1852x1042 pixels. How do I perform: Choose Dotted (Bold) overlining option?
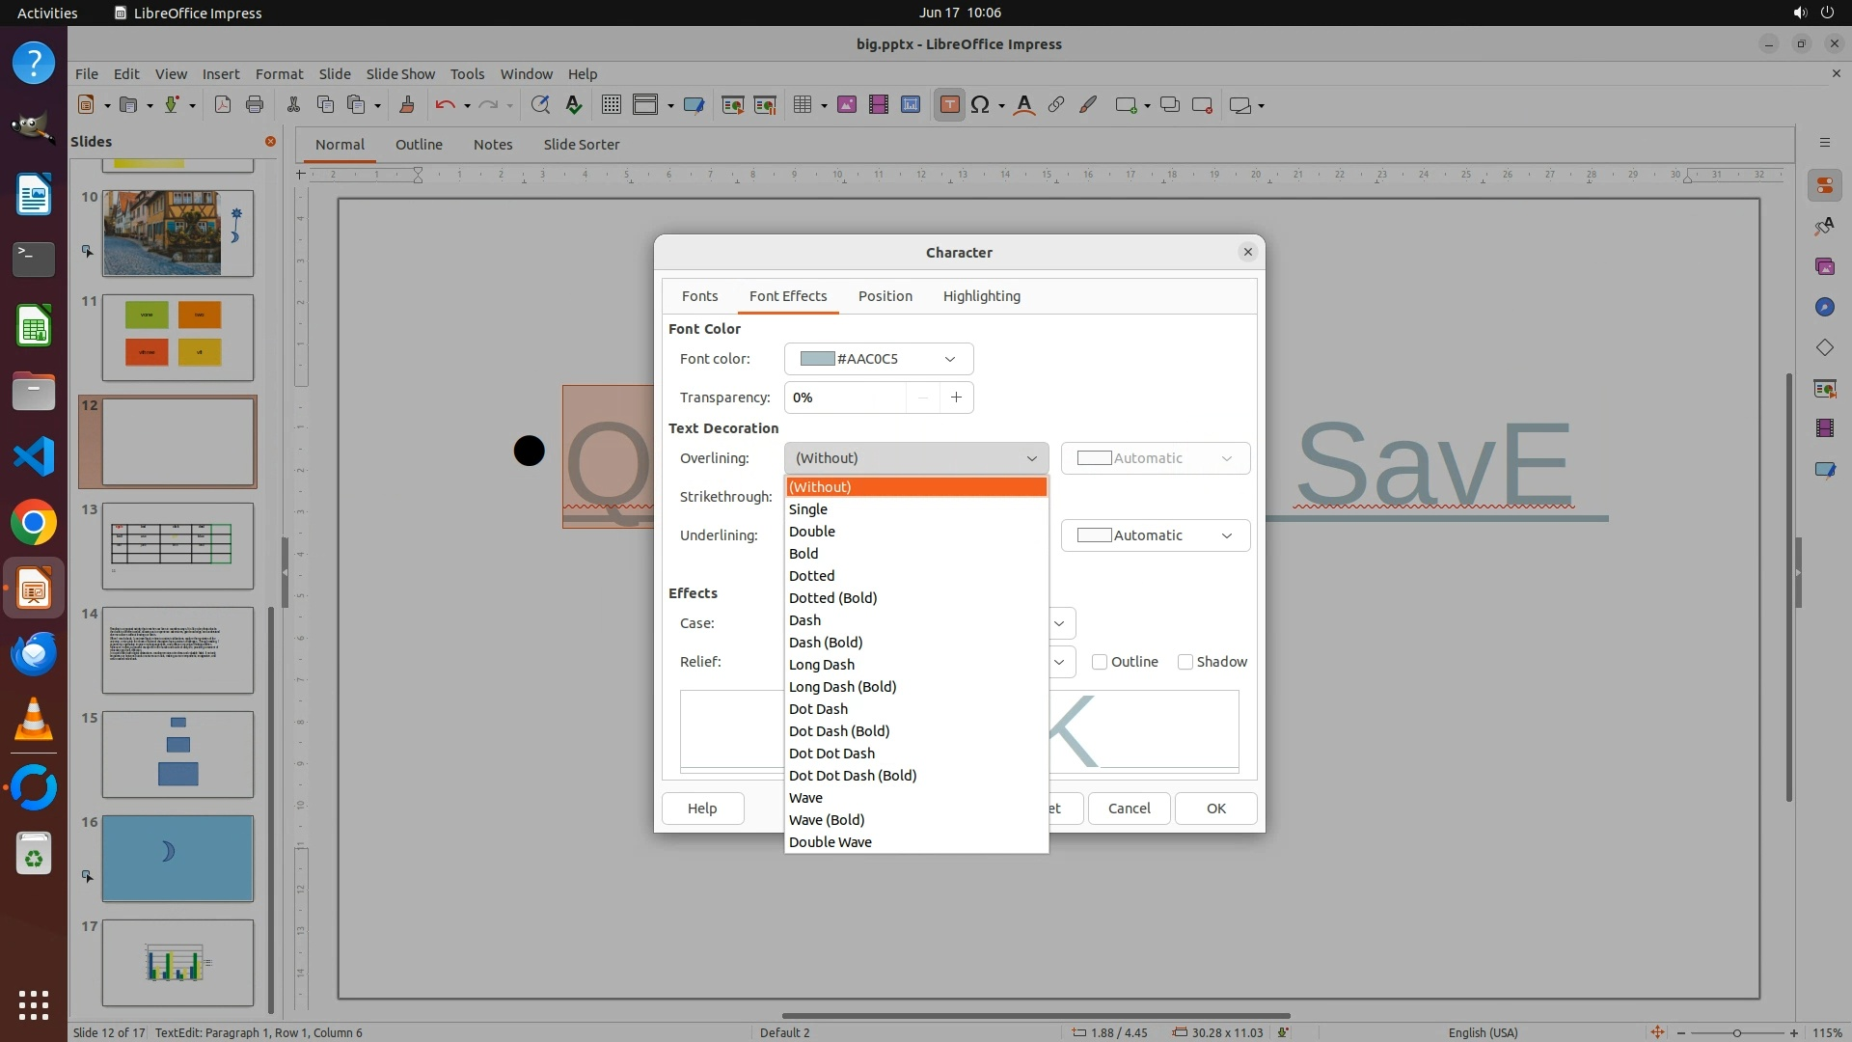coord(832,598)
